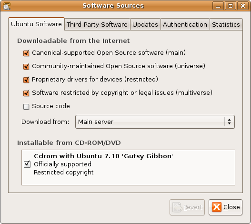Image resolution: width=251 pixels, height=224 pixels.
Task: Close window using title bar X
Action: pyautogui.click(x=243, y=6)
